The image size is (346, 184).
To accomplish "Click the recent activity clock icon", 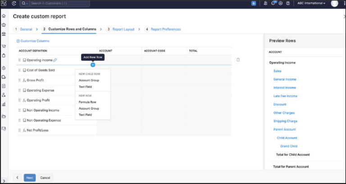I will (x=14, y=3).
